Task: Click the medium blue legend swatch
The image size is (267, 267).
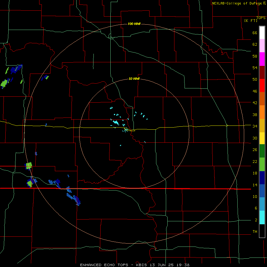Action: (x=262, y=191)
